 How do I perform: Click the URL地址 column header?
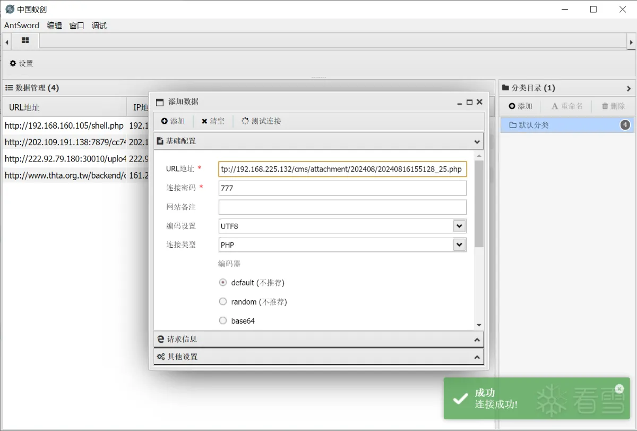(x=64, y=107)
